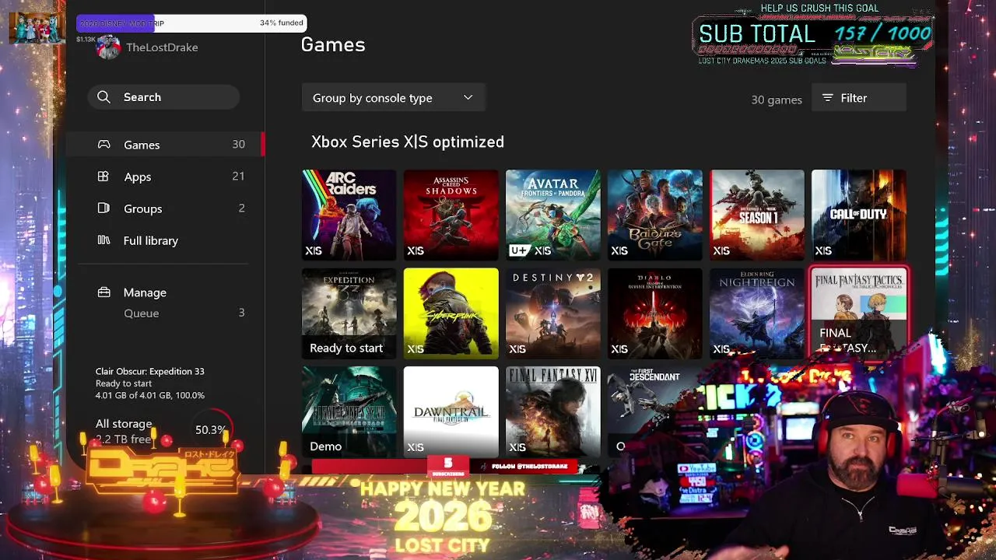Click the 30 games count text

pyautogui.click(x=777, y=100)
